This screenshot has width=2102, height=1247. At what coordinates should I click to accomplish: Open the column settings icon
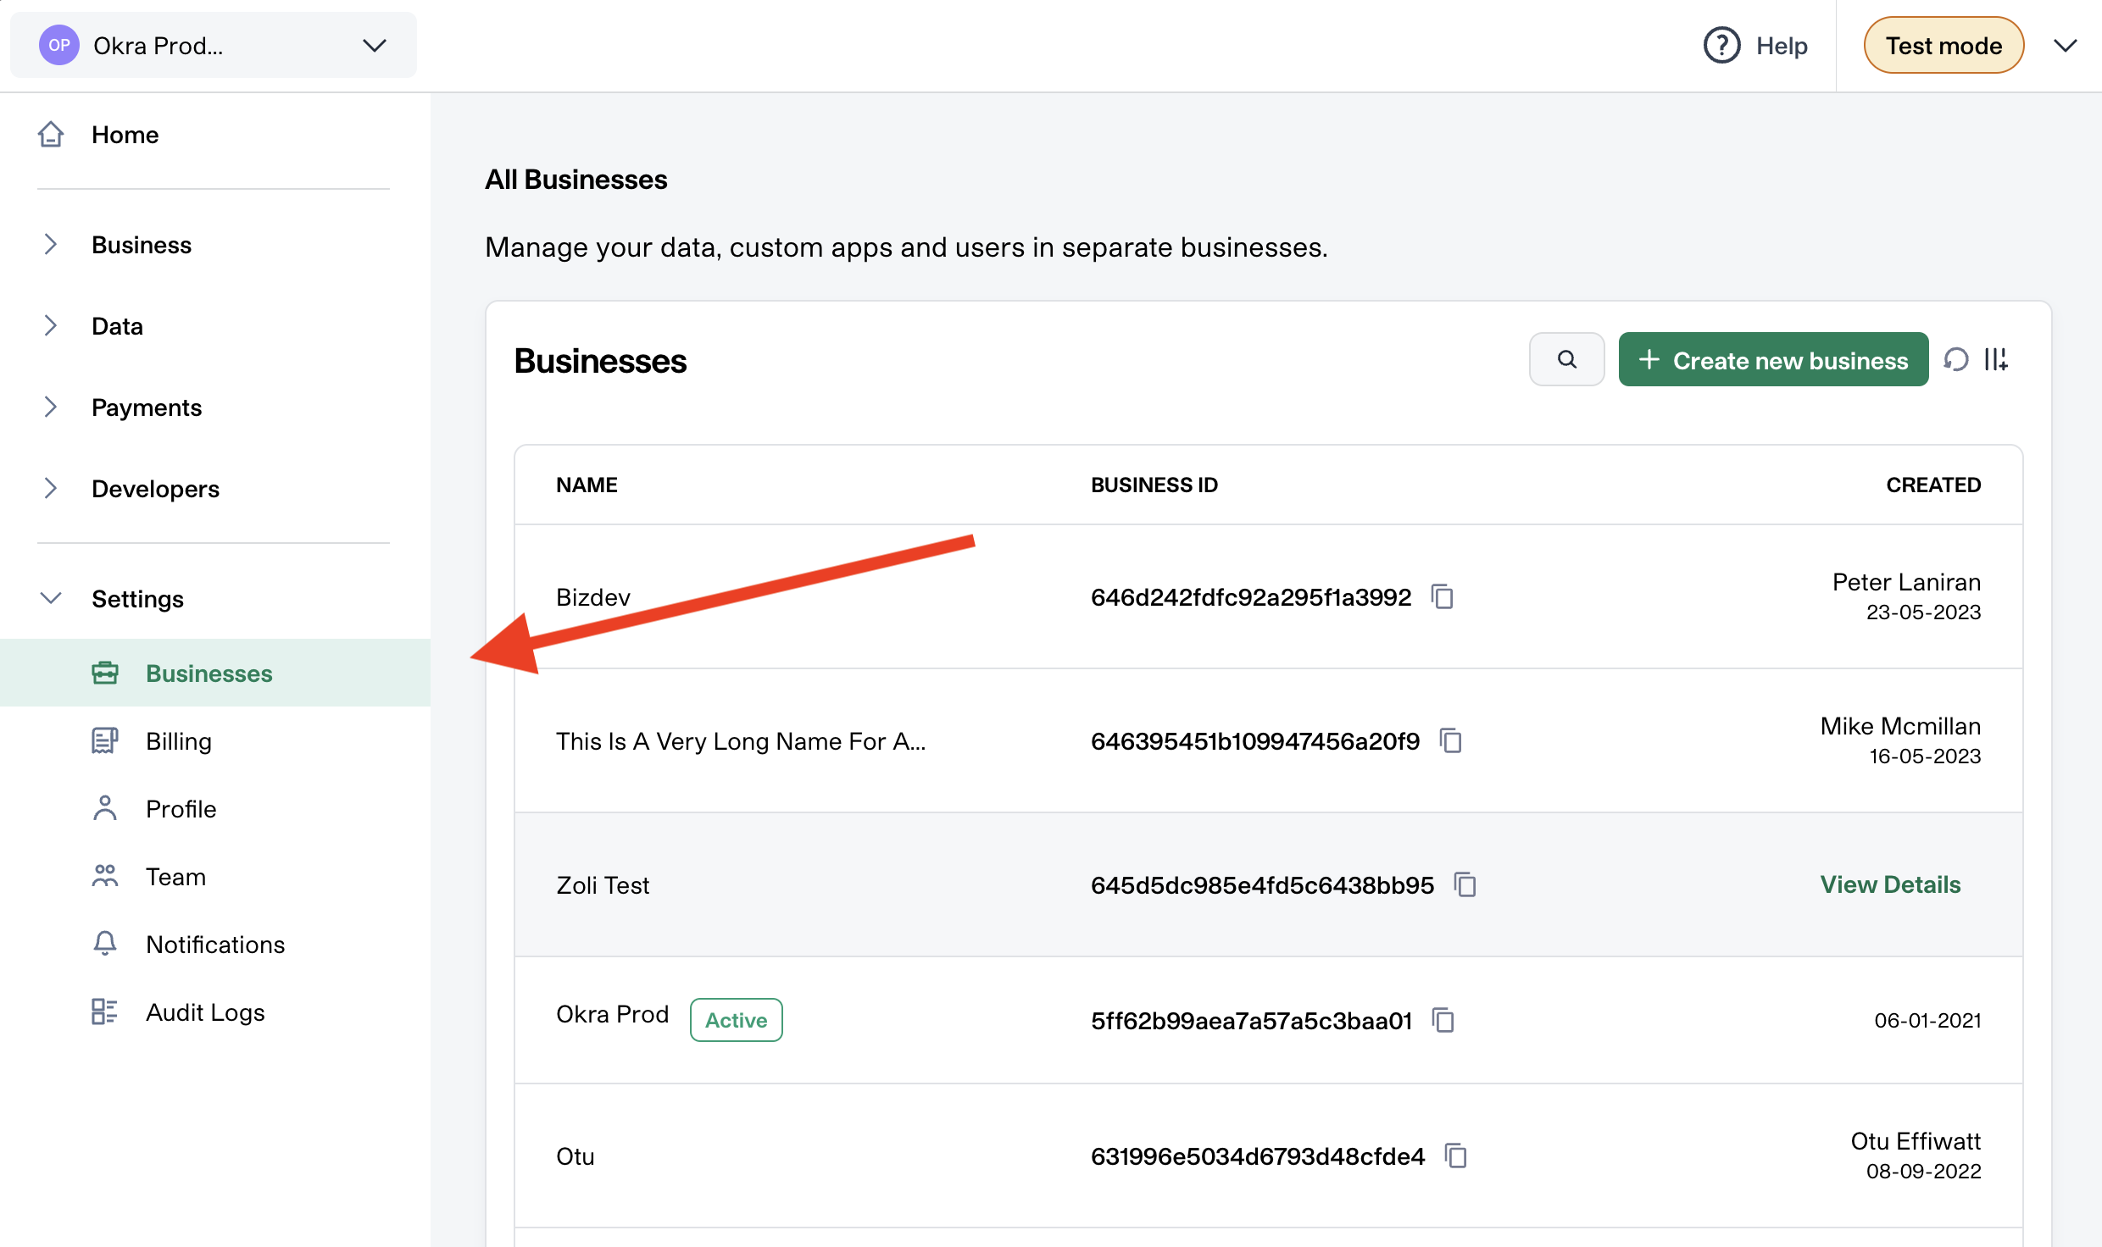[x=1996, y=359]
